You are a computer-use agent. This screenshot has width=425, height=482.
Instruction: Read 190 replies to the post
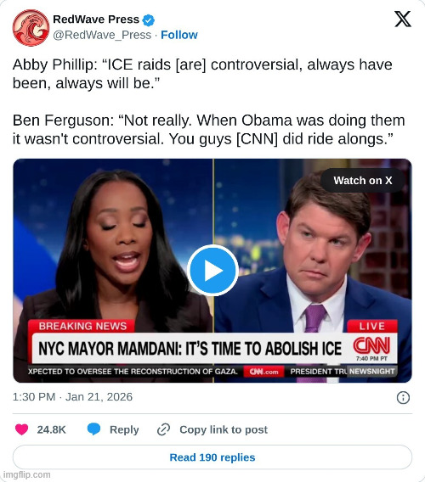[x=212, y=457]
